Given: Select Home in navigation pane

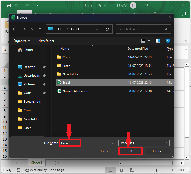Looking at the screenshot, I should 25,49.
